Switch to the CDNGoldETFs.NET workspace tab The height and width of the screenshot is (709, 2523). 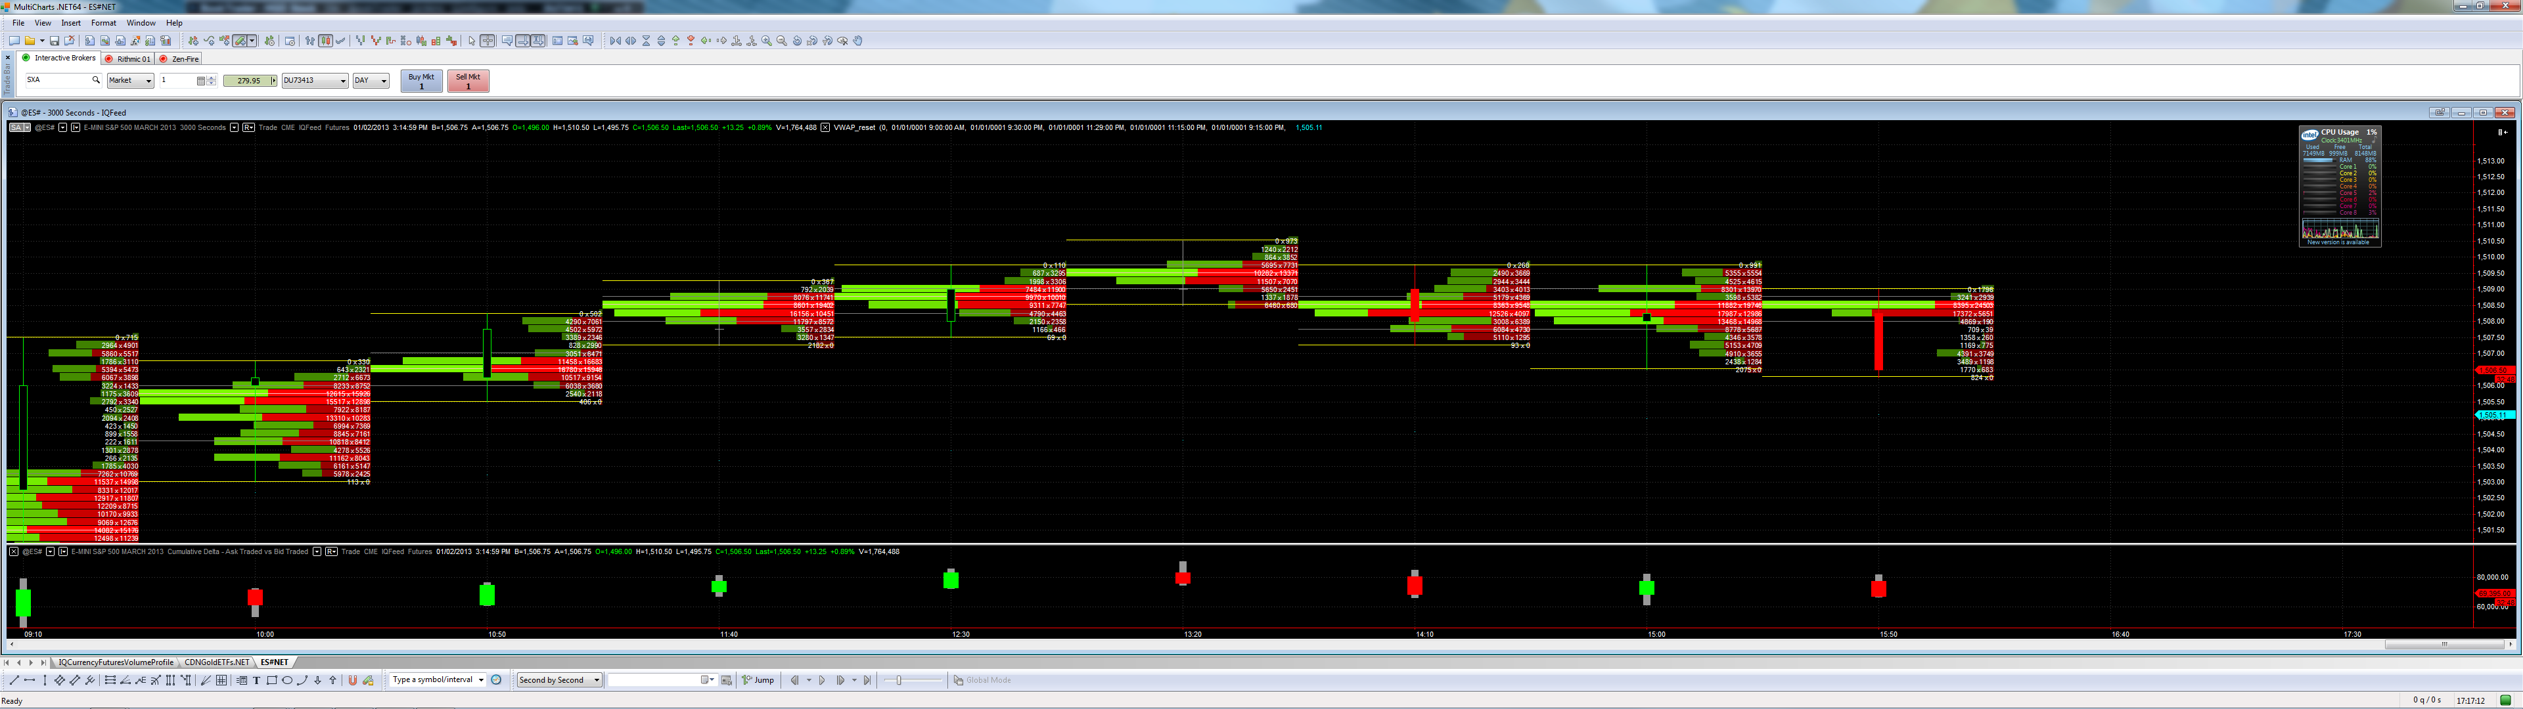(217, 663)
